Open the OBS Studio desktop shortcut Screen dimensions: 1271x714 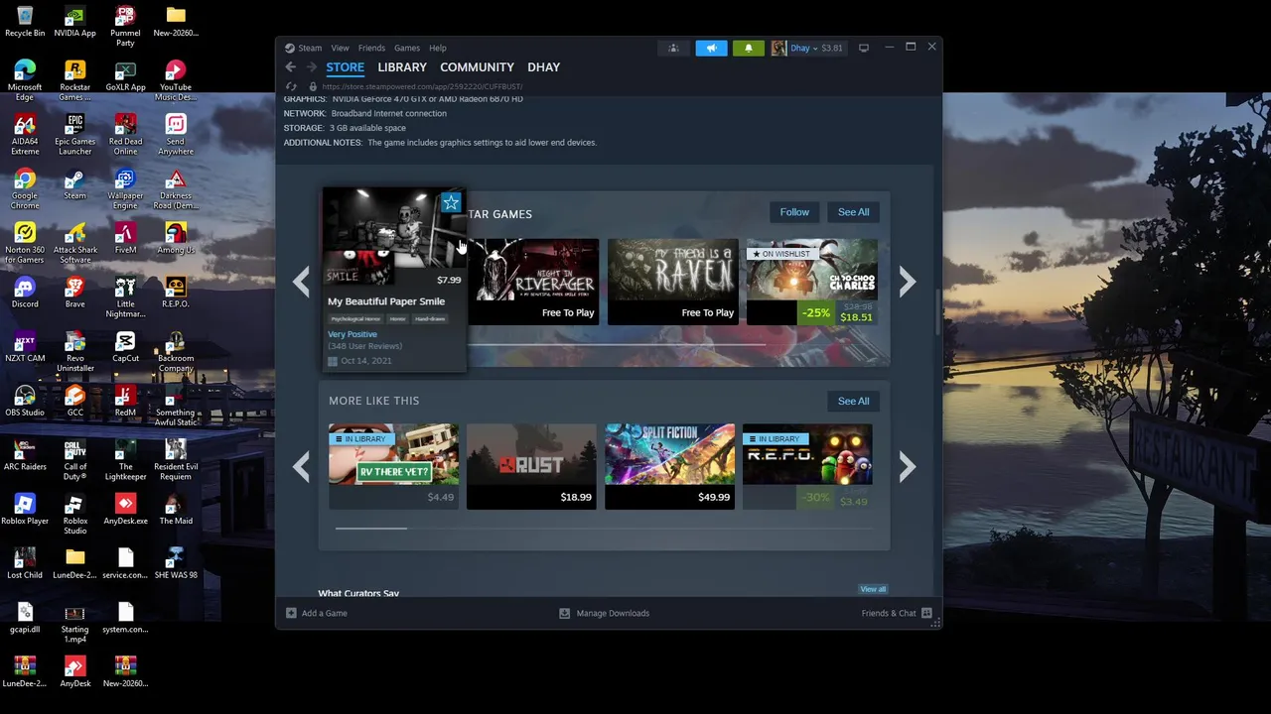(x=25, y=401)
